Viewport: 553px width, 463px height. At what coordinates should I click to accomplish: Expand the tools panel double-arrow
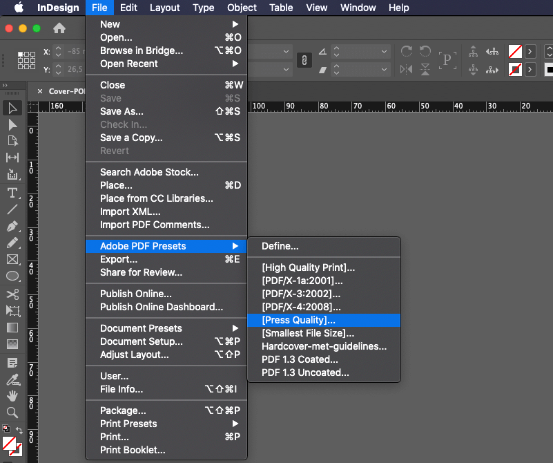pos(5,86)
